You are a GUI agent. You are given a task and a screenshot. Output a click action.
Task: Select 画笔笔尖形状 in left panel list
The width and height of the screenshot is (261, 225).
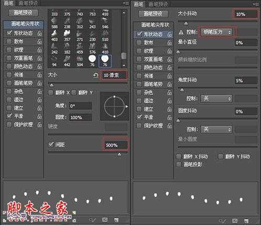pos(24,24)
